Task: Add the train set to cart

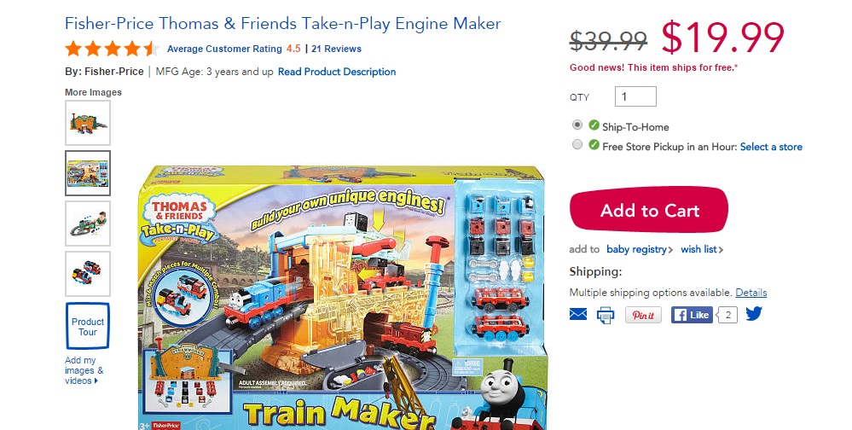Action: (649, 210)
